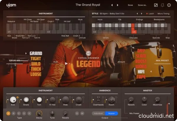The height and width of the screenshot is (121, 177).
Task: Toggle the Solo S button
Action: point(77,113)
